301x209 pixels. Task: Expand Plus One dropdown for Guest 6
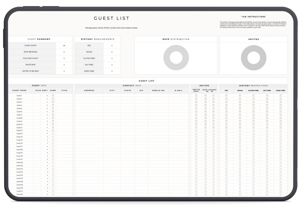pyautogui.click(x=47, y=111)
